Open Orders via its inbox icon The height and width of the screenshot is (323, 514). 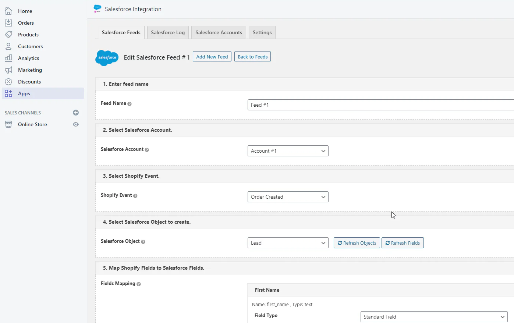(x=8, y=23)
